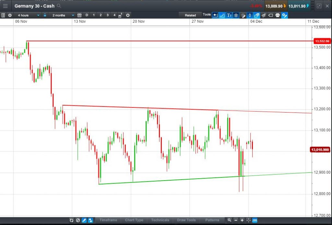The image size is (332, 225).
Task: Click the 13,200.00 axis price label
Action: [x=322, y=109]
